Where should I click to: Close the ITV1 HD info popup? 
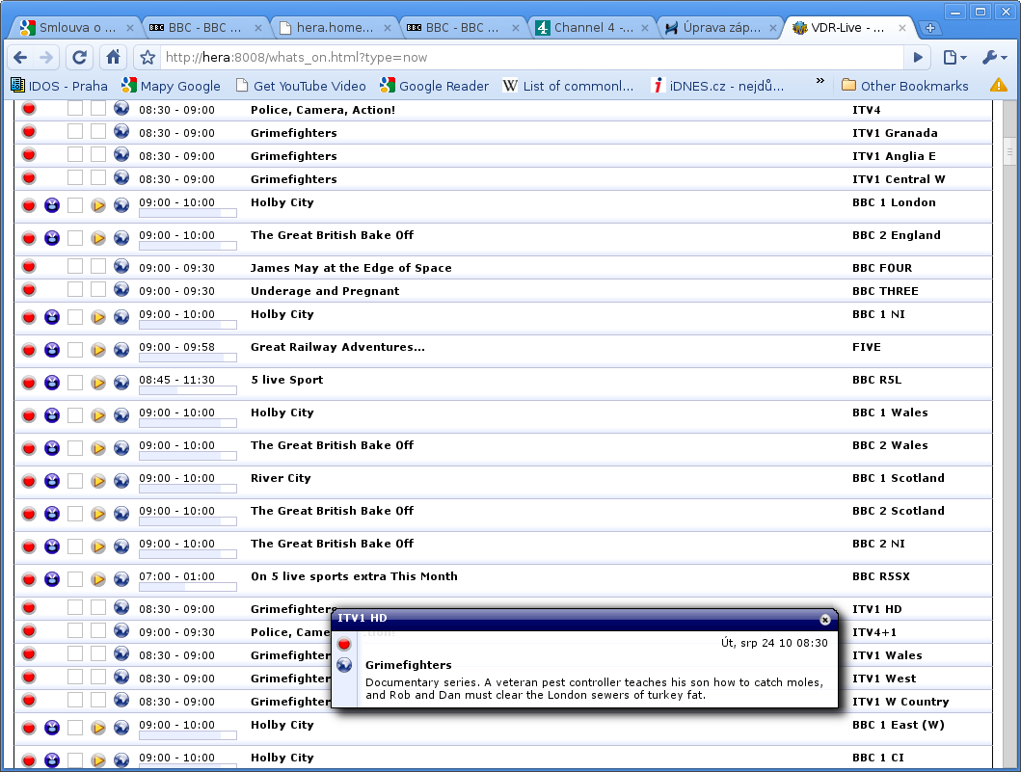coord(825,620)
